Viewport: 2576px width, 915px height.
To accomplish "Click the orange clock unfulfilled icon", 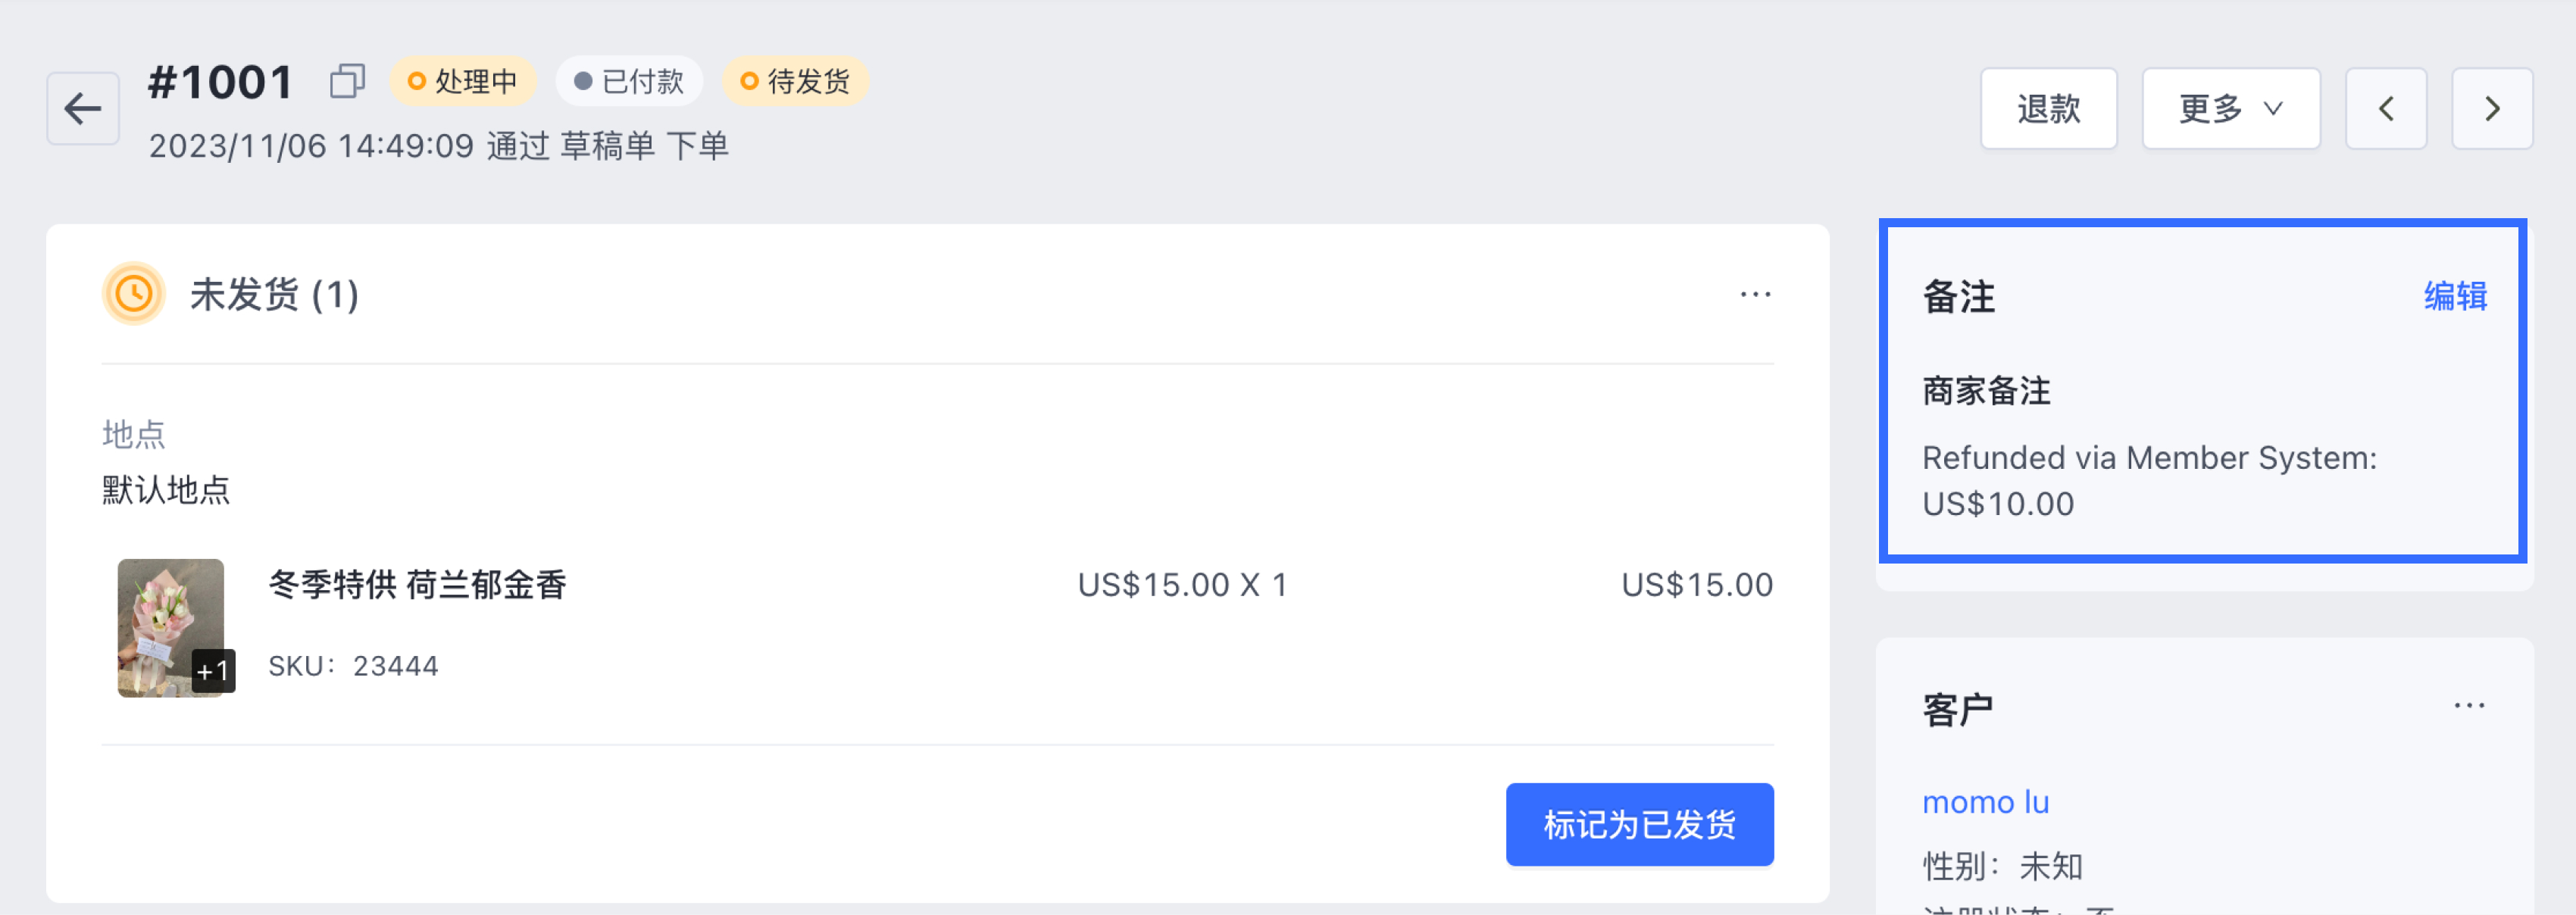I will tap(134, 294).
